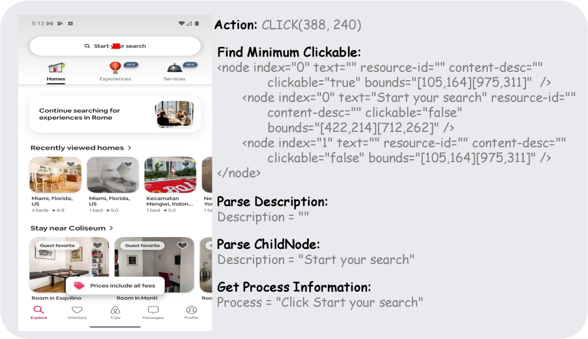Open the Trips icon in bottom bar
The height and width of the screenshot is (339, 588).
coord(115,310)
